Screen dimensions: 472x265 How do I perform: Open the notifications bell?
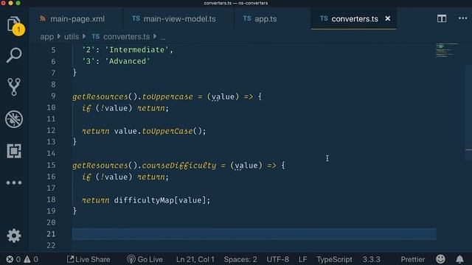pos(459,259)
